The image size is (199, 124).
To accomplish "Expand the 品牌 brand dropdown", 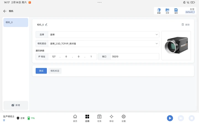I will coord(103,35).
